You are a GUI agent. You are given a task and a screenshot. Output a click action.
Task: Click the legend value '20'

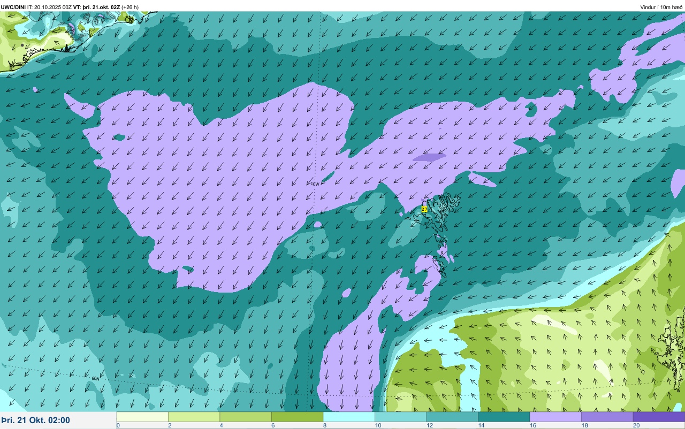pyautogui.click(x=636, y=426)
